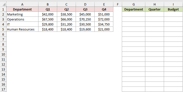Select row 10 header
183x92 pixels.
pyautogui.click(x=3, y=54)
